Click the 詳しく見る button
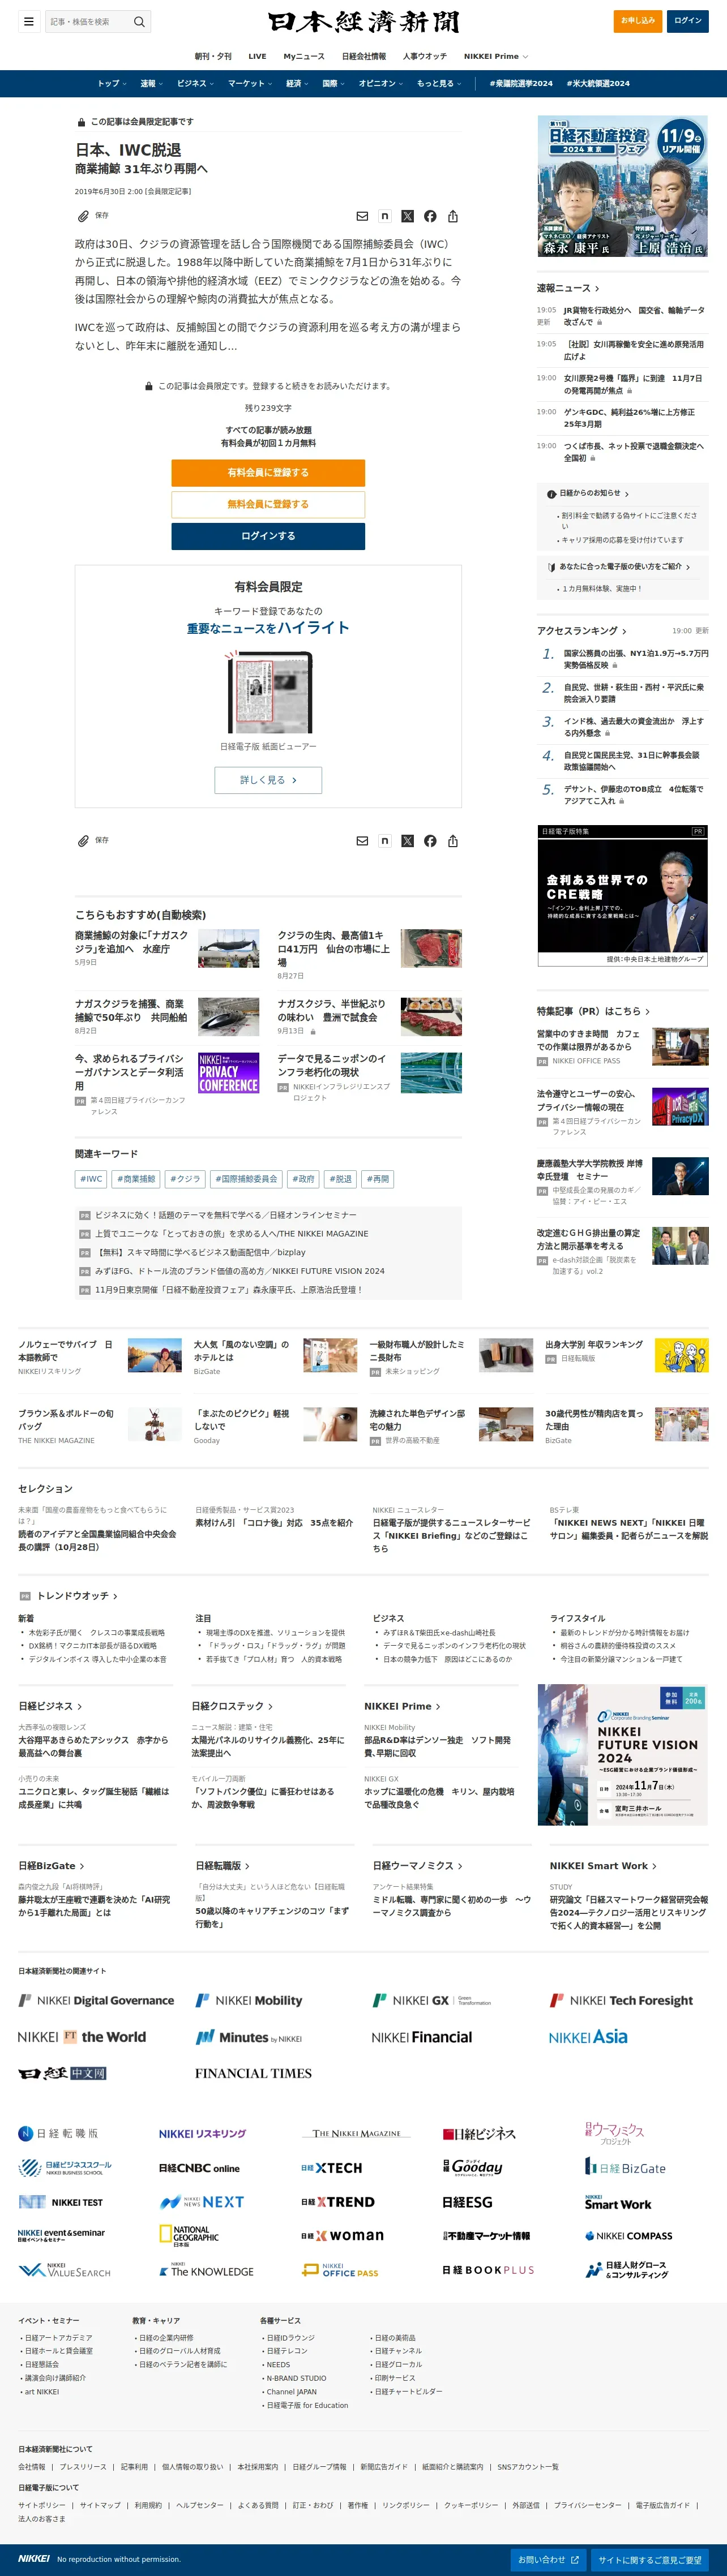This screenshot has width=727, height=2576. (x=268, y=780)
